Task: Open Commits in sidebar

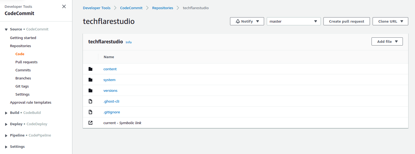Action: (23, 70)
